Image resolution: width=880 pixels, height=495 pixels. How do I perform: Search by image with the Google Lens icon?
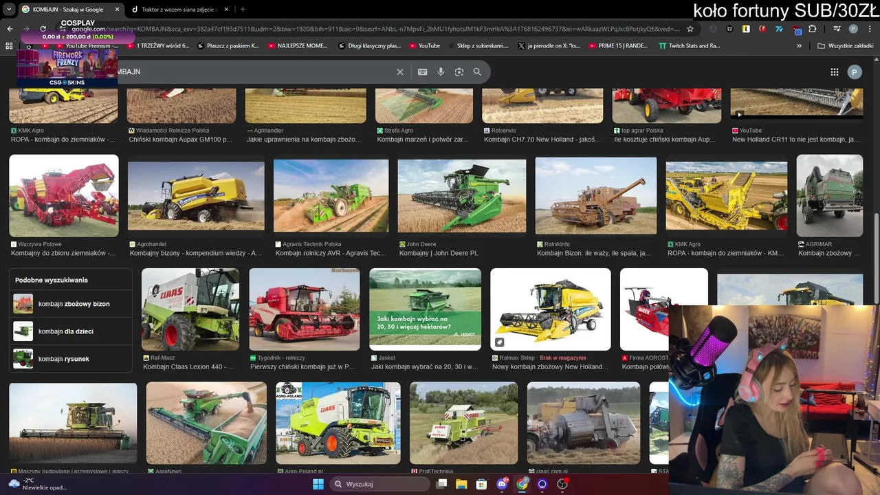tap(459, 72)
